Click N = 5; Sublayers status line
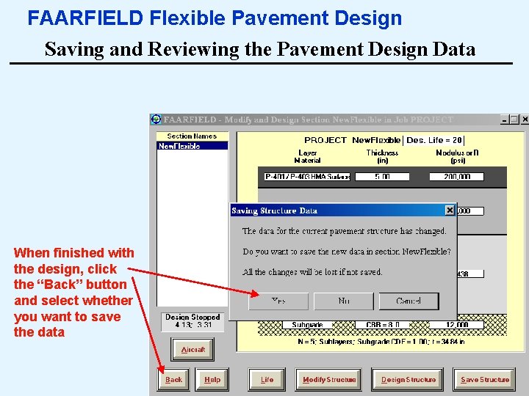Viewport: 529px width, 396px height. (x=381, y=342)
